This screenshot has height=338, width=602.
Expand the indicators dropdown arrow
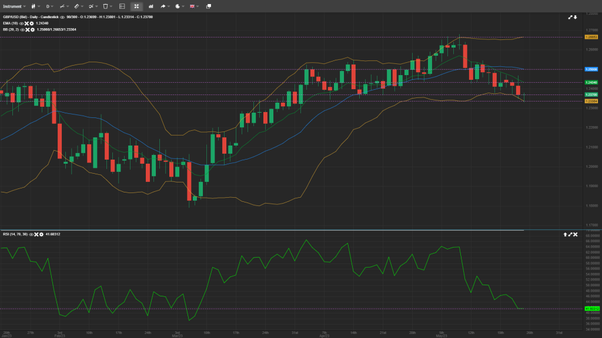coord(96,6)
